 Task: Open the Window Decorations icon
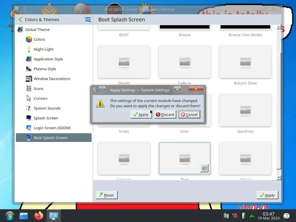coord(29,79)
